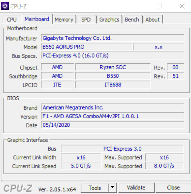
Task: View the About tab
Action: (153, 19)
